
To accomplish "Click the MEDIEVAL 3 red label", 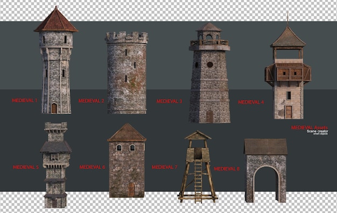I will 169,101.
